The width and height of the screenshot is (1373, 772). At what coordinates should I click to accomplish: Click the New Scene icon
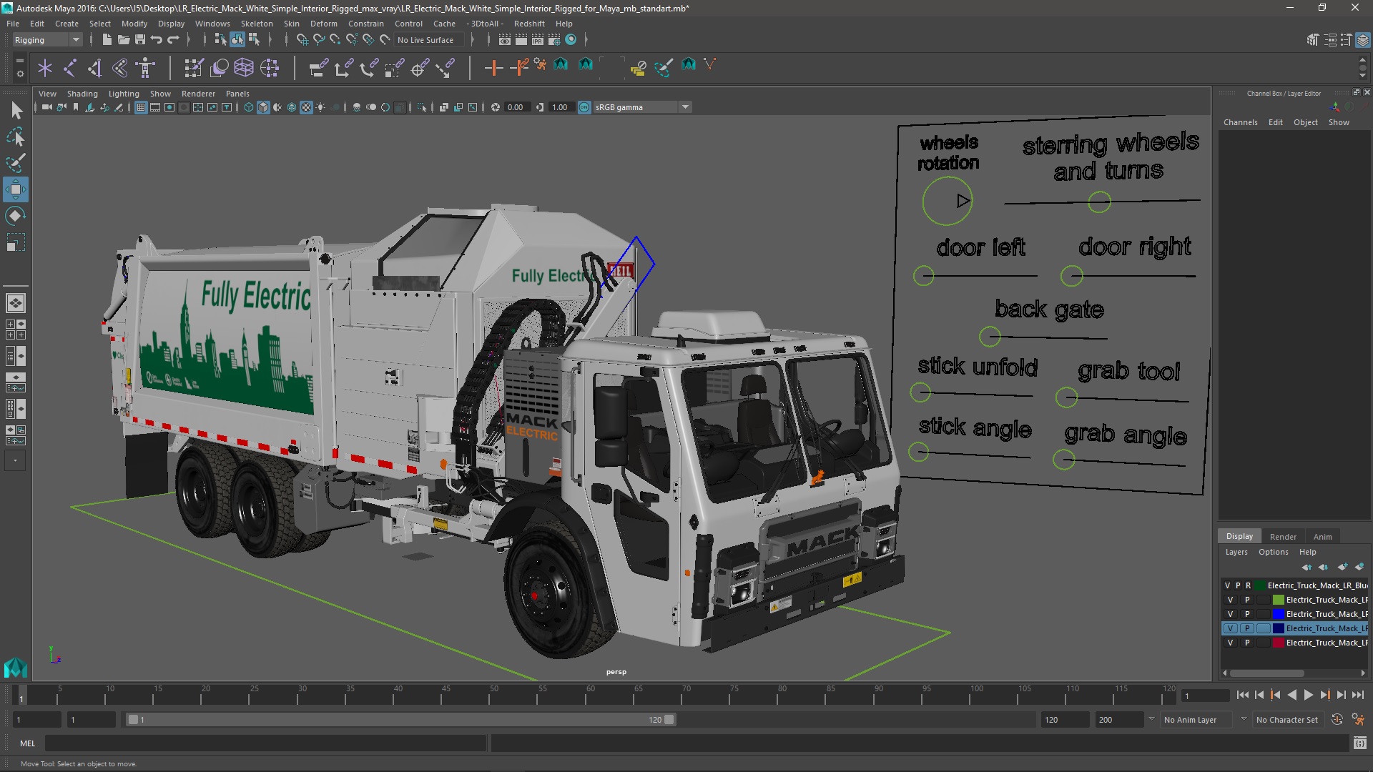pyautogui.click(x=107, y=40)
